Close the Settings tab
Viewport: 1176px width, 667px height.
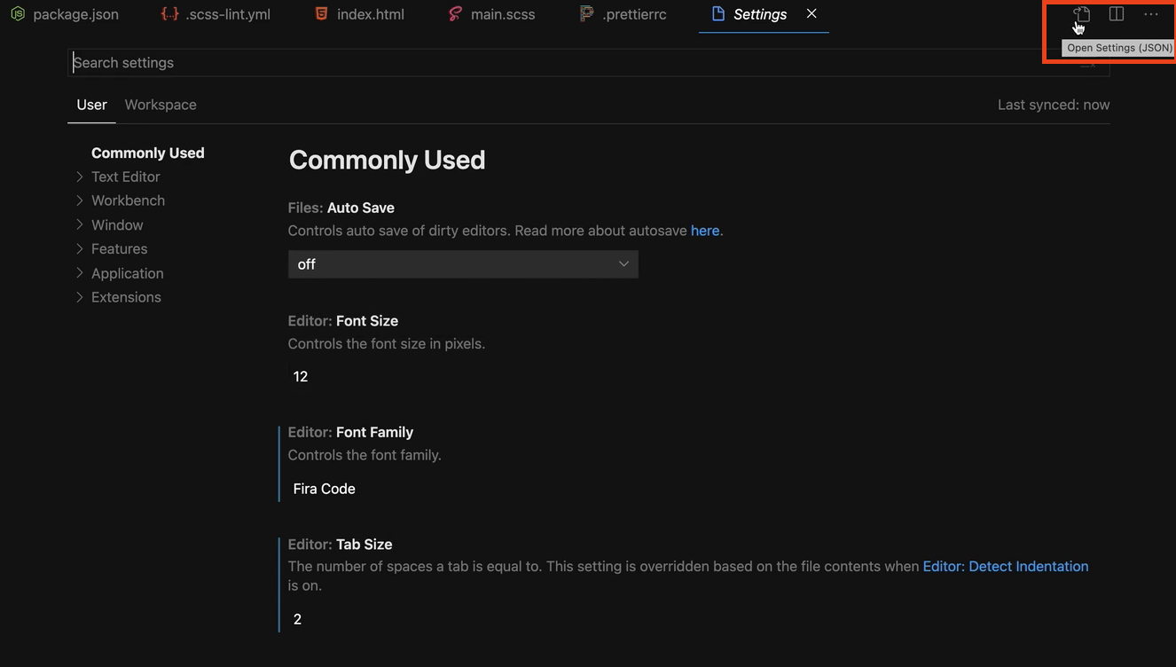click(x=811, y=14)
